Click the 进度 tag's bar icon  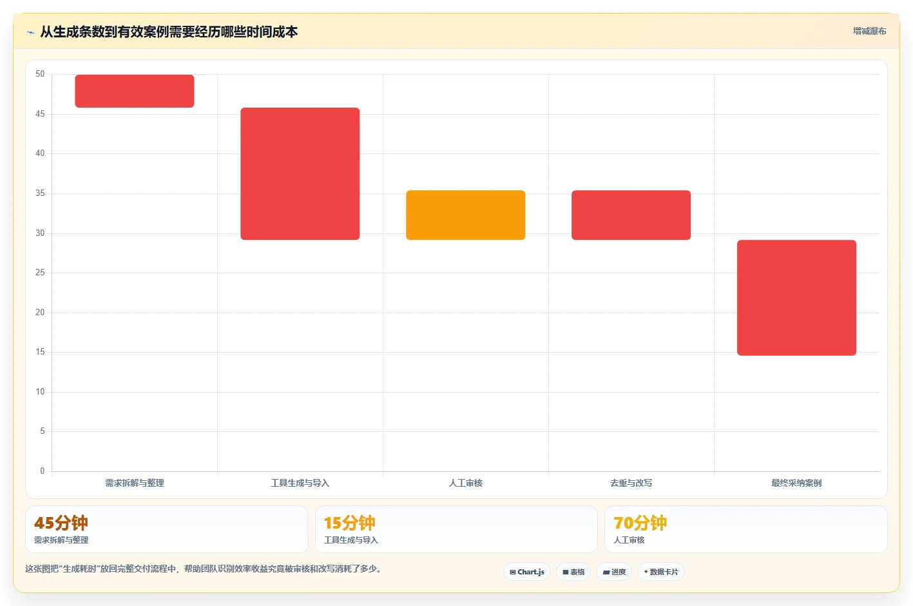tap(606, 572)
